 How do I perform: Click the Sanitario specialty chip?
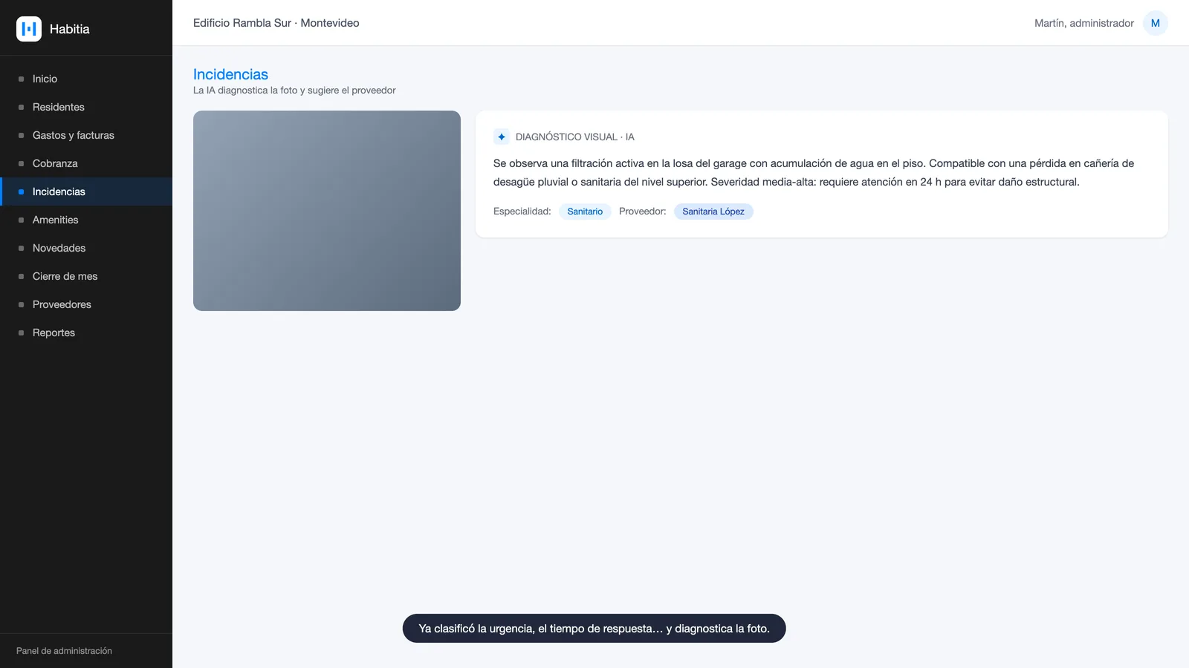(585, 212)
